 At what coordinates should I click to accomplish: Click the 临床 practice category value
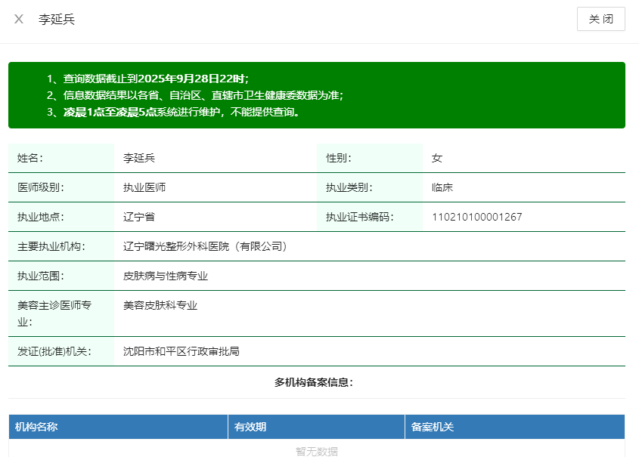click(442, 187)
